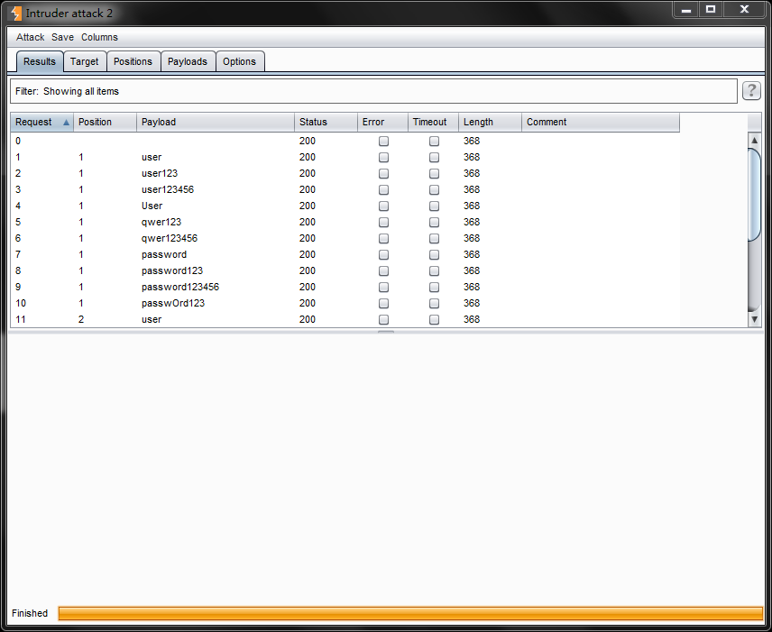Sort by the Position column header
Screen dimensions: 772x632
coord(105,122)
